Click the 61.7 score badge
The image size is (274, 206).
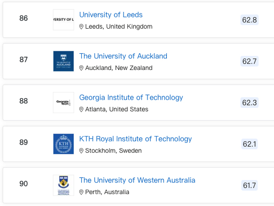click(249, 185)
